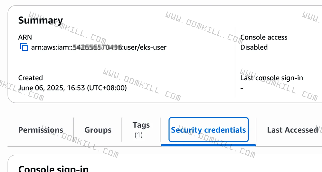Click the blurred account ID in the ARN
322x172 pixels.
97,47
